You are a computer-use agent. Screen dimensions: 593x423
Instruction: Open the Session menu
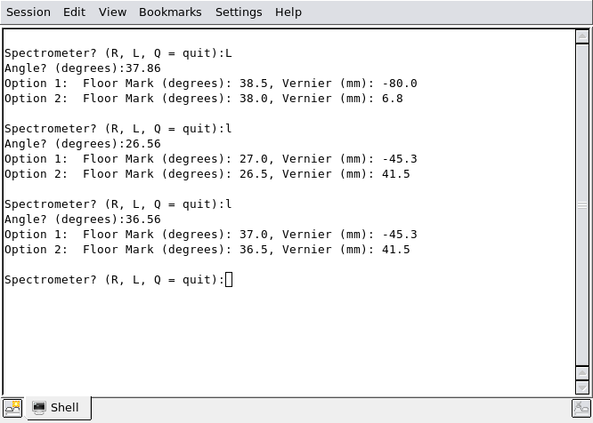[28, 12]
